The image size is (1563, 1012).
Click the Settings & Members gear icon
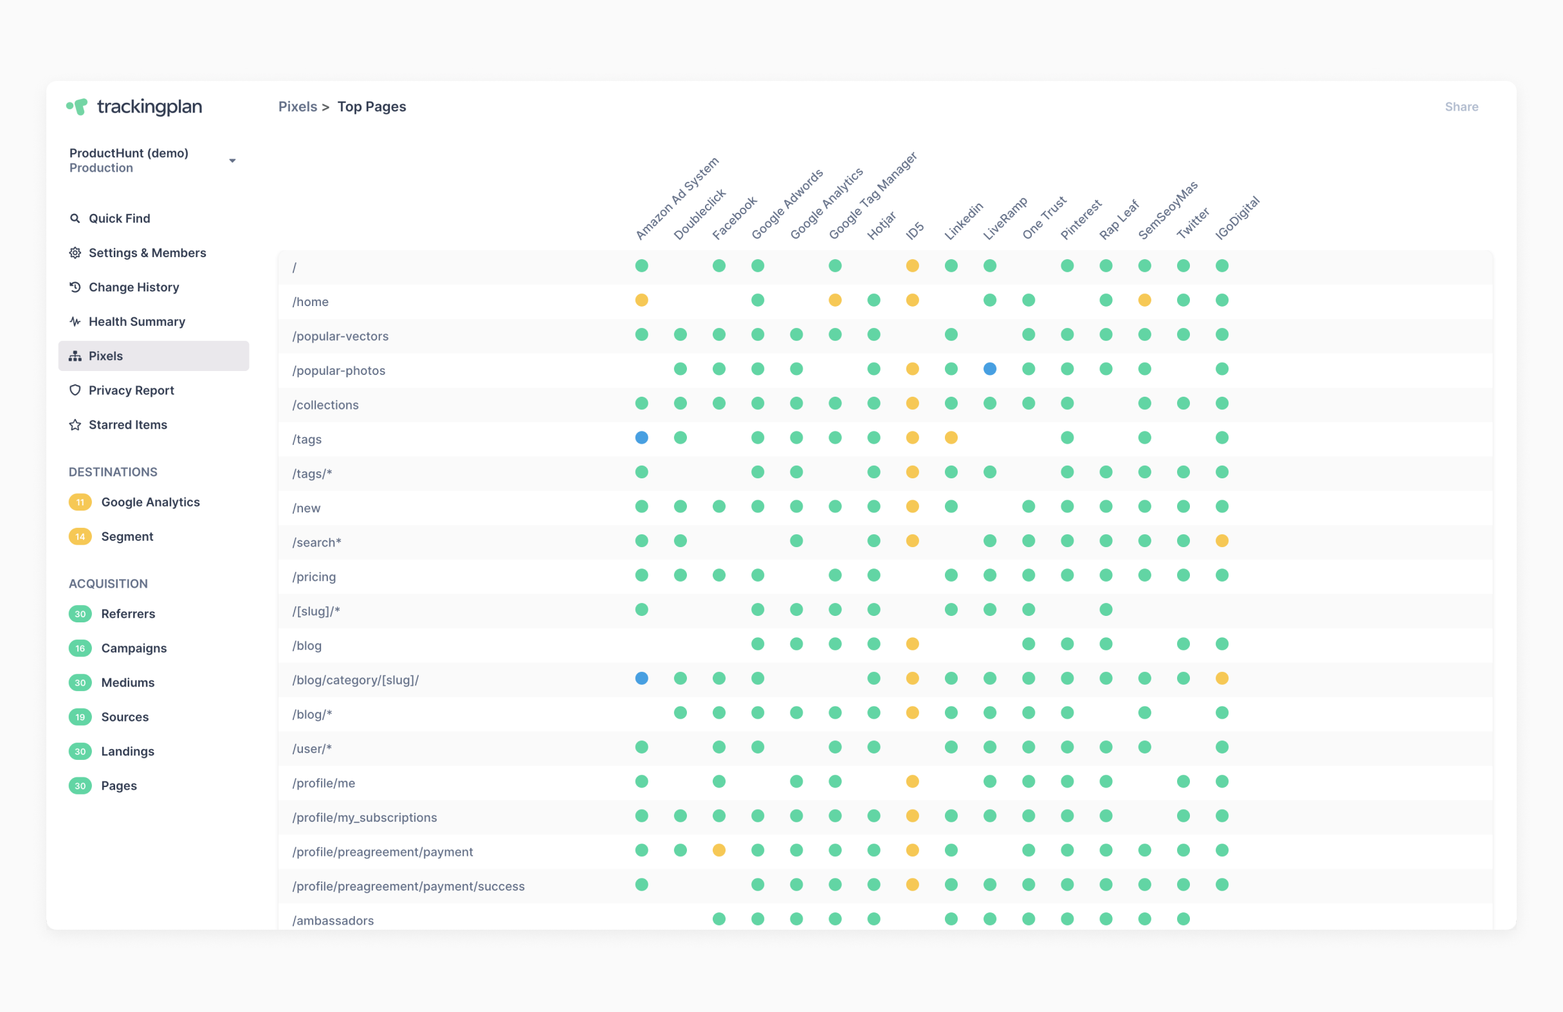tap(75, 253)
